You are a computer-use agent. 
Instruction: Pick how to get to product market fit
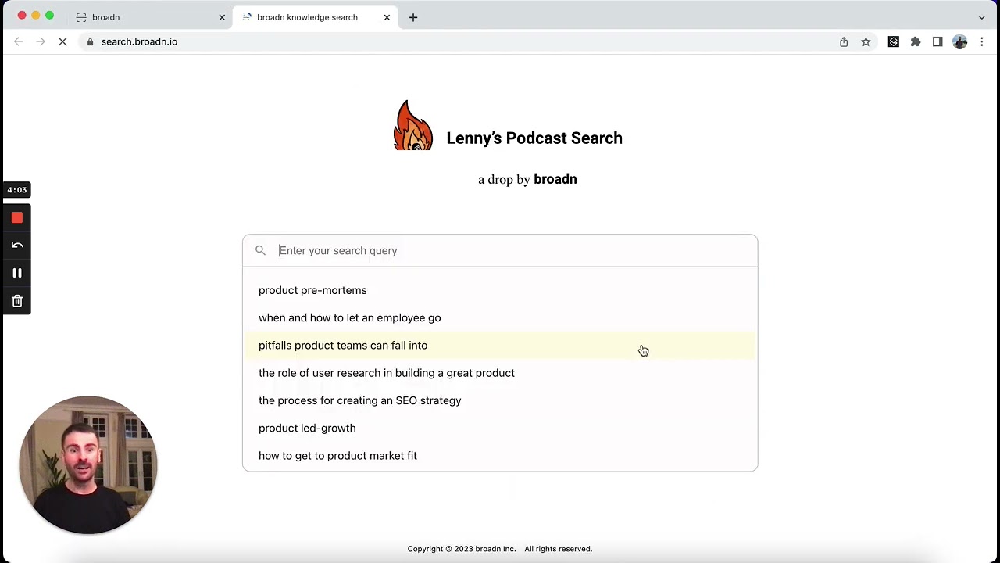click(x=500, y=456)
